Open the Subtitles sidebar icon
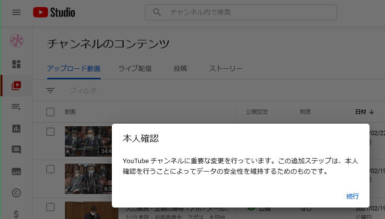This screenshot has width=385, height=219. pyautogui.click(x=16, y=172)
